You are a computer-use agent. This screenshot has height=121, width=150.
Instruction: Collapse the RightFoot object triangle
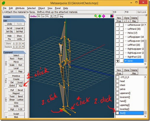(126, 57)
